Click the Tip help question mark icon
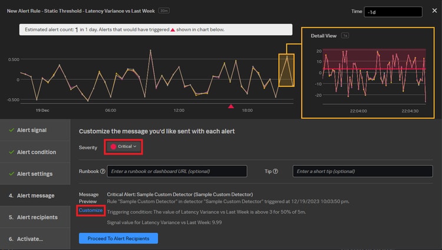442x250 pixels. coord(275,171)
